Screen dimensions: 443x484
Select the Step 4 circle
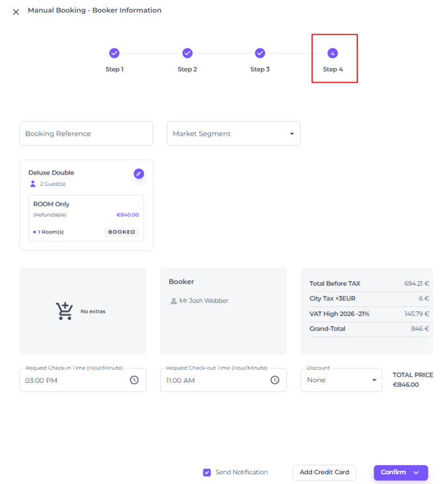coord(333,53)
